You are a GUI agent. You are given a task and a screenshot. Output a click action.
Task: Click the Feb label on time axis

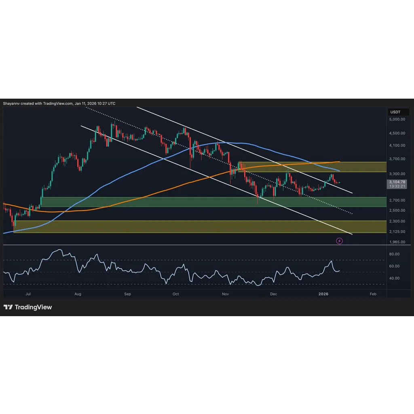(373, 294)
